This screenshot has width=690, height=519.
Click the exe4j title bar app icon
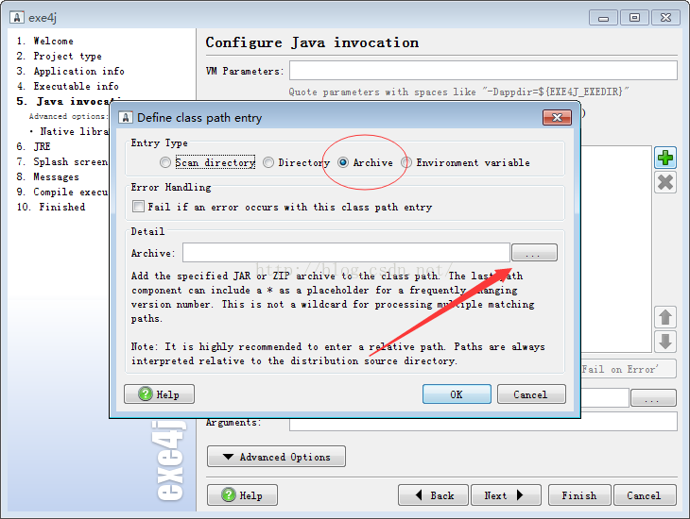17,17
